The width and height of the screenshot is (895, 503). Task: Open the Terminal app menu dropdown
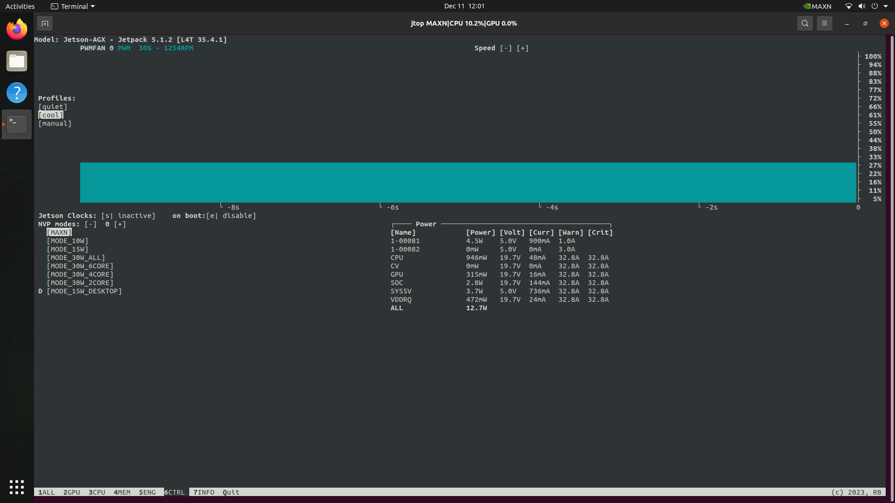click(73, 6)
